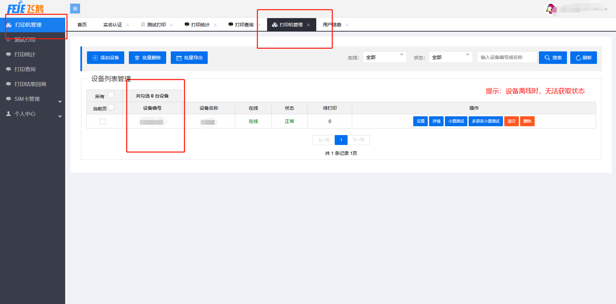Viewport: 616px width, 304px height.
Task: Close the 打印统计 tab
Action: 215,25
